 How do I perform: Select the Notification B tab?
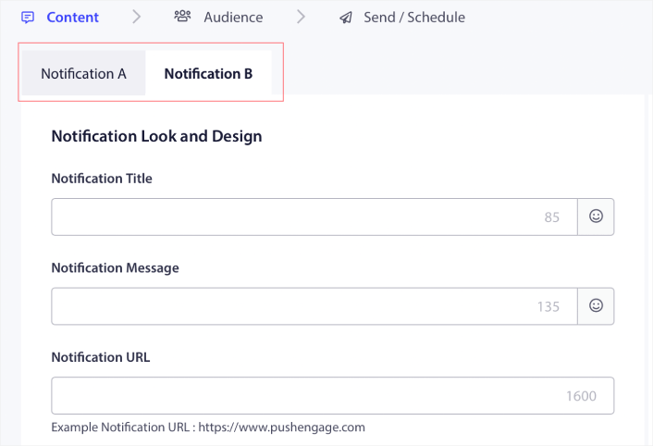click(x=208, y=74)
